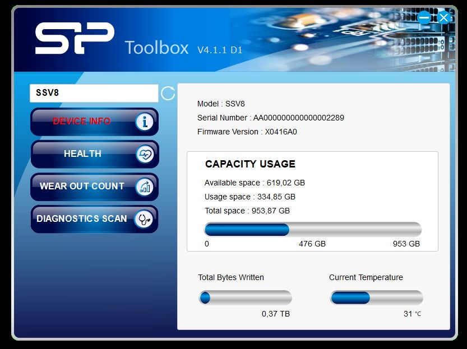This screenshot has height=349, width=467.
Task: Click the version V4.1.1 D1 text
Action: pyautogui.click(x=220, y=50)
